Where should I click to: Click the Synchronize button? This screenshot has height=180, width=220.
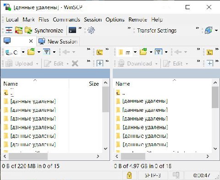(x=44, y=30)
